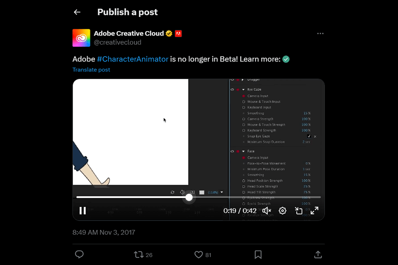Enter fullscreen video mode
The width and height of the screenshot is (398, 265).
pos(315,211)
